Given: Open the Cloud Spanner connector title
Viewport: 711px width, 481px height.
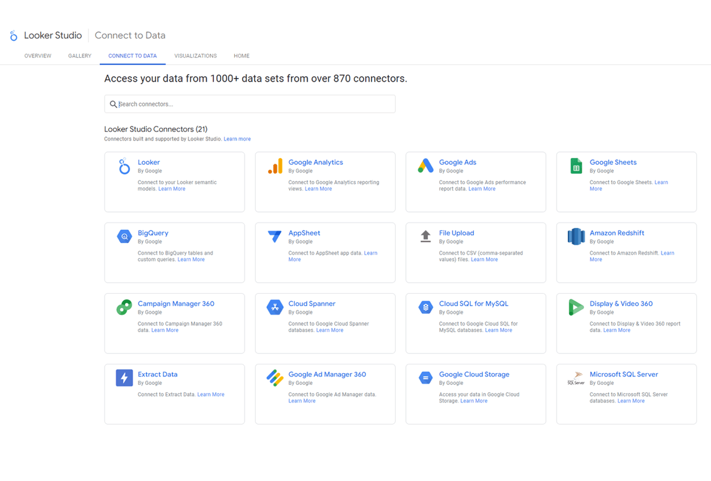Looking at the screenshot, I should [312, 304].
